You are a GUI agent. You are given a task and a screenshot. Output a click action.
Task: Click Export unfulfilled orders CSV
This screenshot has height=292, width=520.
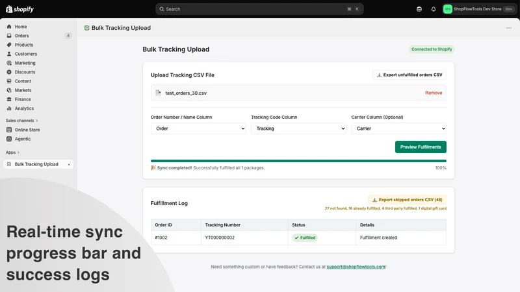point(409,75)
